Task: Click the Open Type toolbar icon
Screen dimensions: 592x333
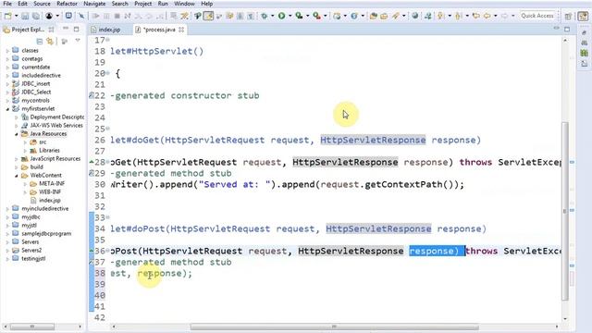Action: pyautogui.click(x=374, y=16)
